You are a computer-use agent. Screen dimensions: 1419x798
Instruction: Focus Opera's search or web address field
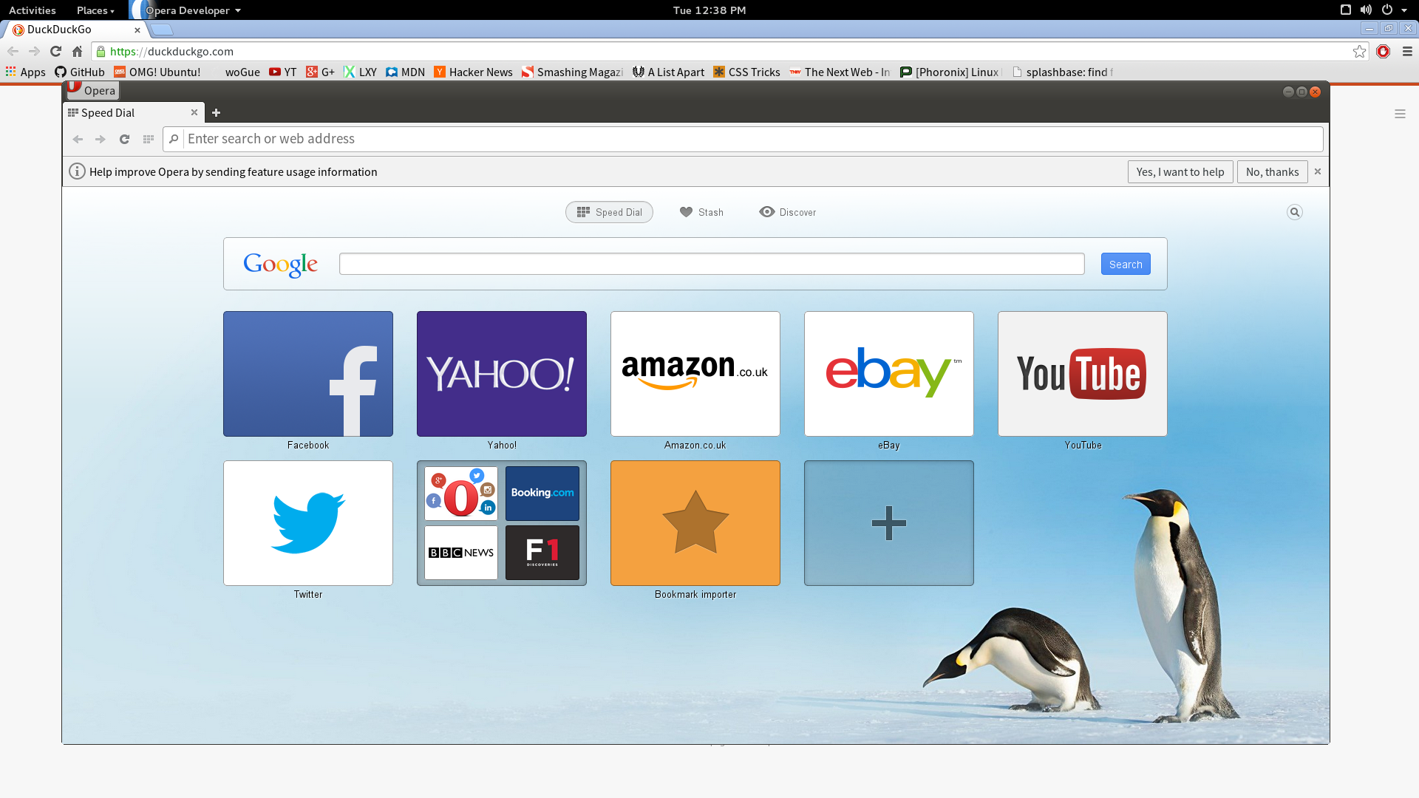point(743,139)
